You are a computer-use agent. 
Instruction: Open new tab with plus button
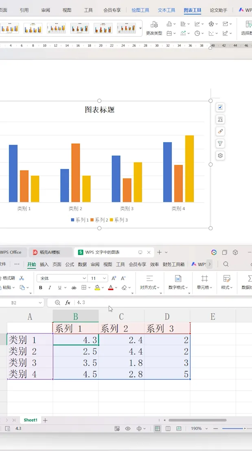[x=159, y=252]
